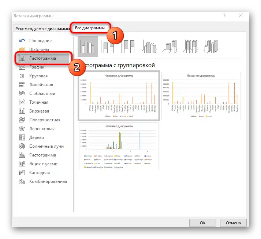
Task: Open the Последние recent charts category
Action: point(43,41)
